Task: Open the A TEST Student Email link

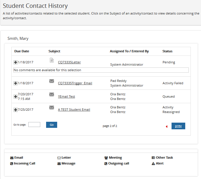Action: pos(74,110)
